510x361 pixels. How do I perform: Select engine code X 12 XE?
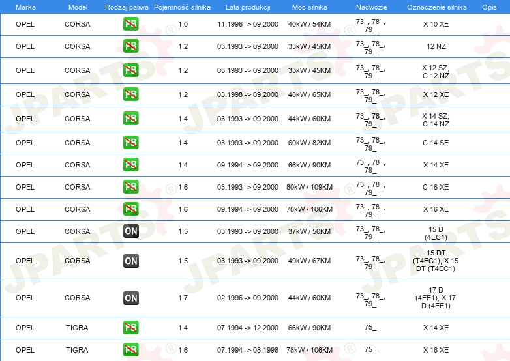click(x=436, y=94)
